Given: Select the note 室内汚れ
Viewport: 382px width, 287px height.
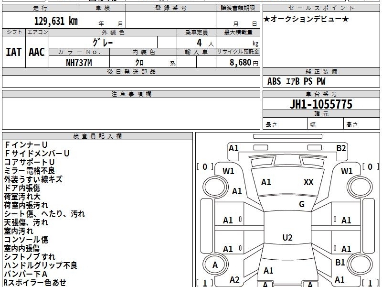Looking at the screenshot, I should pos(19,231).
